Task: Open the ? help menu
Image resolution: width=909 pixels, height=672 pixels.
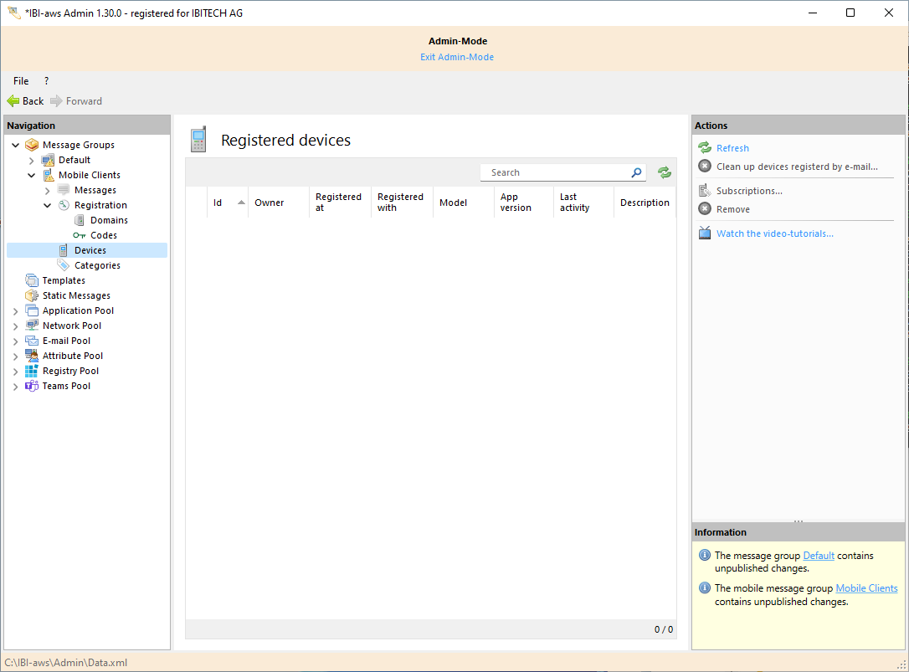Action: [x=46, y=80]
